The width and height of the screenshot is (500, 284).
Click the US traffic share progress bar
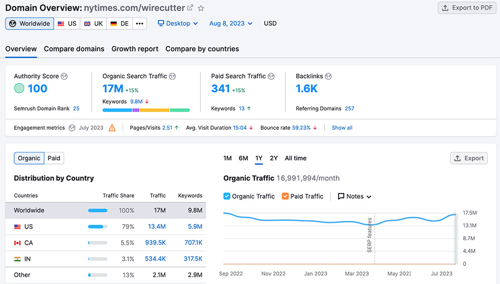(97, 227)
